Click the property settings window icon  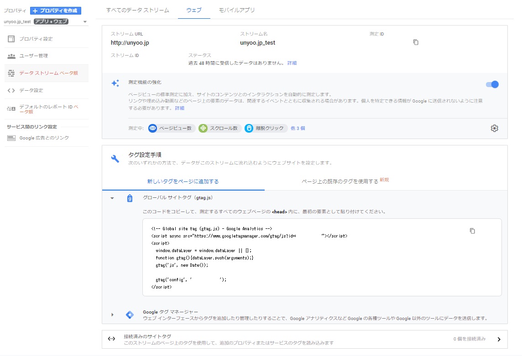(11, 39)
